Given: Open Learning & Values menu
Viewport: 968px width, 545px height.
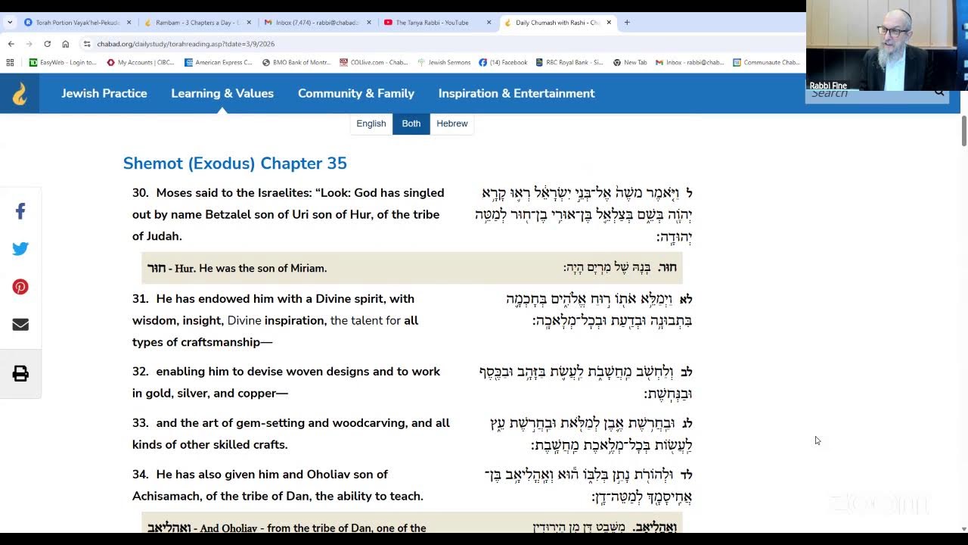Looking at the screenshot, I should (x=222, y=93).
